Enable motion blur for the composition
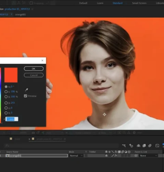Viewport: 164px width, 172px height. (x=150, y=145)
